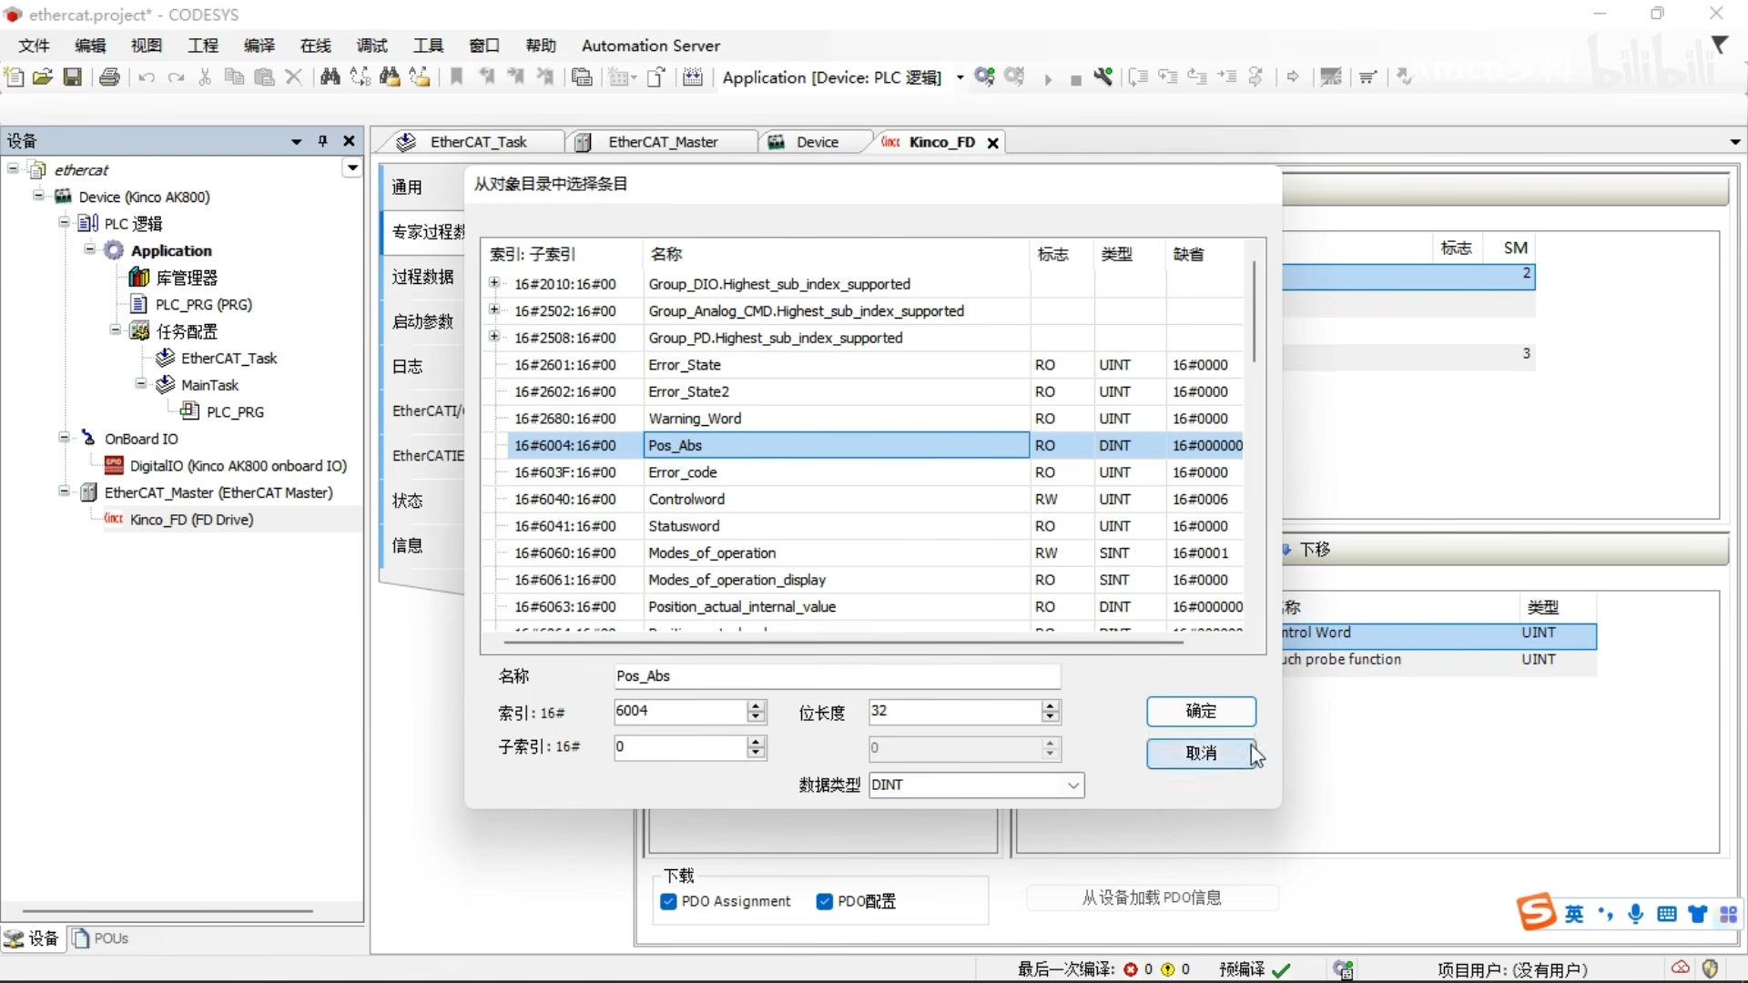The width and height of the screenshot is (1748, 983).
Task: Click the Delete X icon in toolbar
Action: [x=294, y=77]
